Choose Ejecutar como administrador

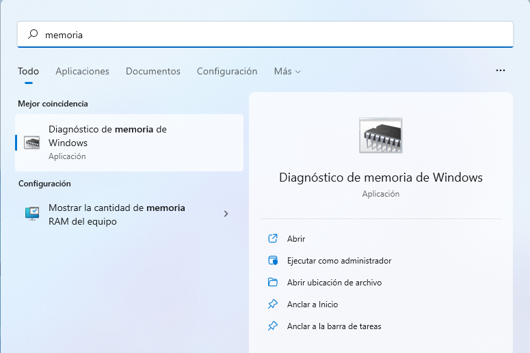tap(339, 261)
